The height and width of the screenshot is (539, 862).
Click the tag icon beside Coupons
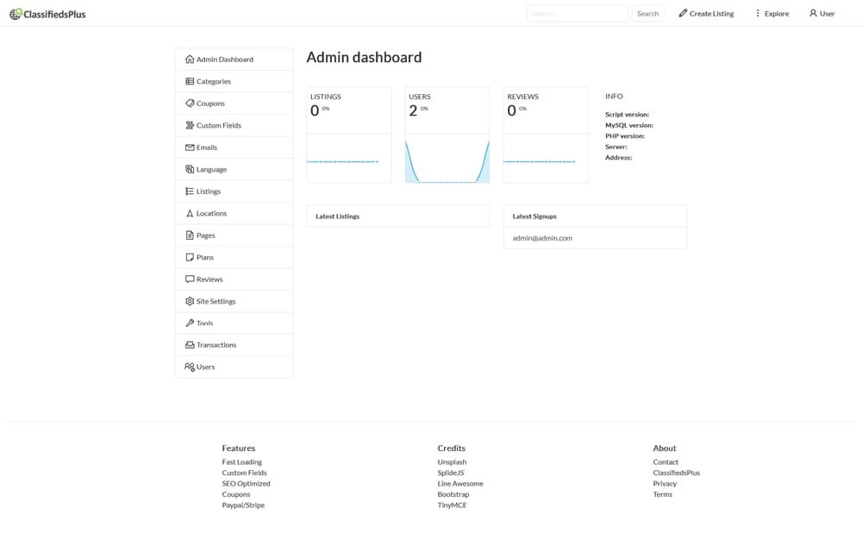coord(190,103)
